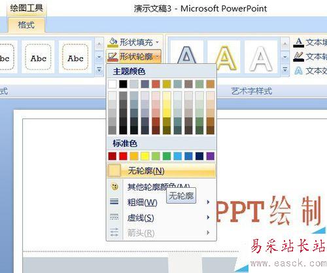This screenshot has width=327, height=273.
Task: Click the 虚线 dash style icon
Action: point(114,217)
